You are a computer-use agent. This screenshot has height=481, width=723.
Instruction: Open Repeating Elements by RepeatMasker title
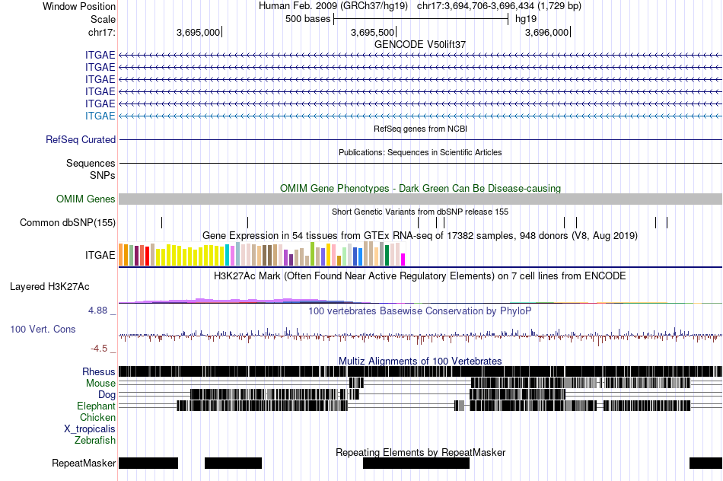tap(420, 452)
